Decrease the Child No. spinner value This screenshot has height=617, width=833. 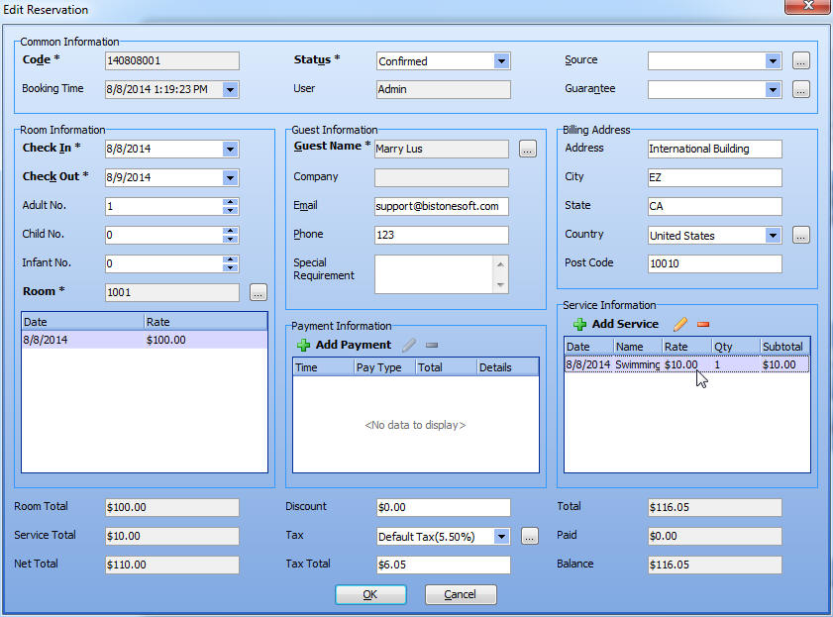[x=230, y=240]
